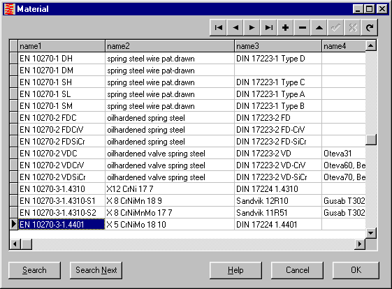Confirm selection with OK
Image resolution: width=392 pixels, height=289 pixels.
356,270
